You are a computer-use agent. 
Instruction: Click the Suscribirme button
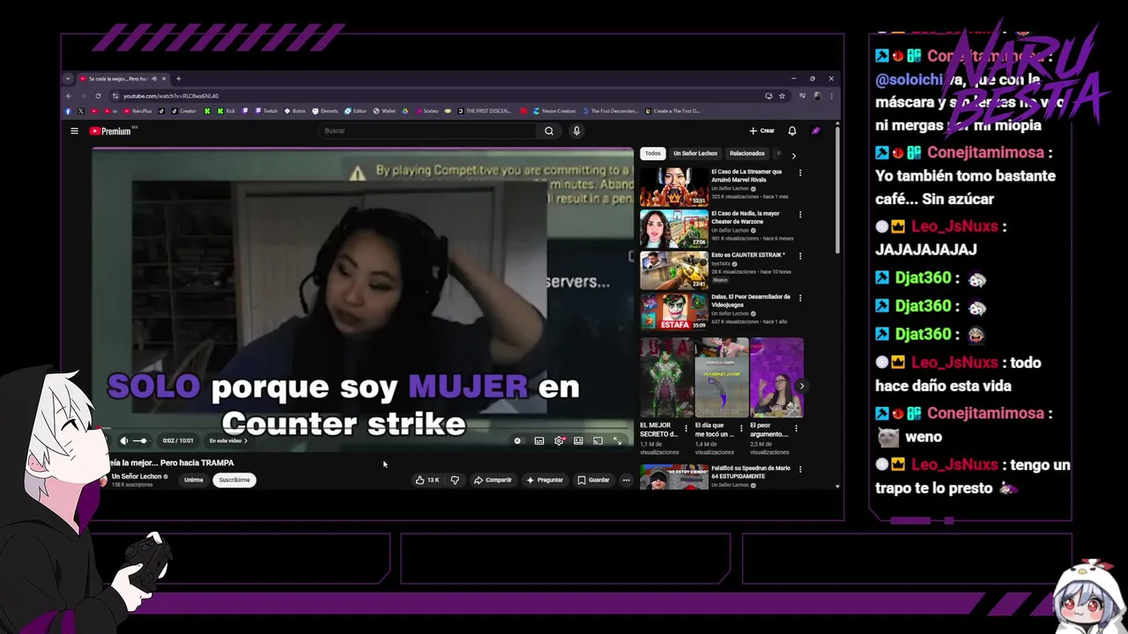(234, 480)
